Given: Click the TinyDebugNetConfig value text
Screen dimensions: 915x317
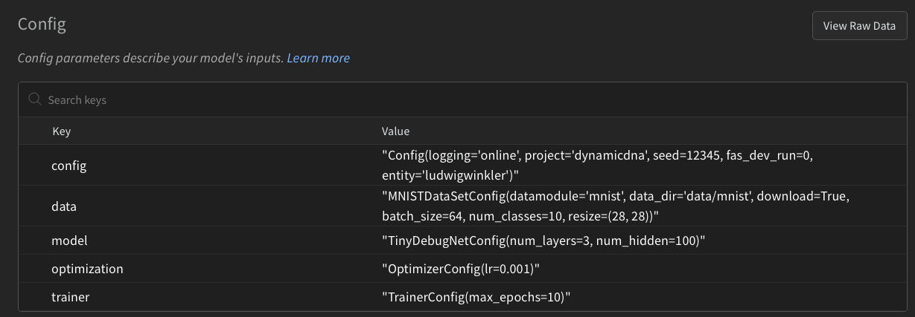Looking at the screenshot, I should click(543, 241).
